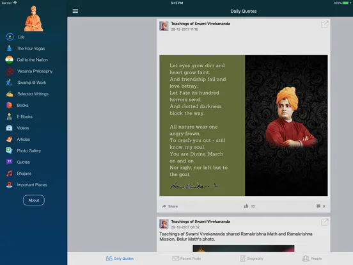Select Call to the Nation
353x265 pixels.
[x=32, y=60]
